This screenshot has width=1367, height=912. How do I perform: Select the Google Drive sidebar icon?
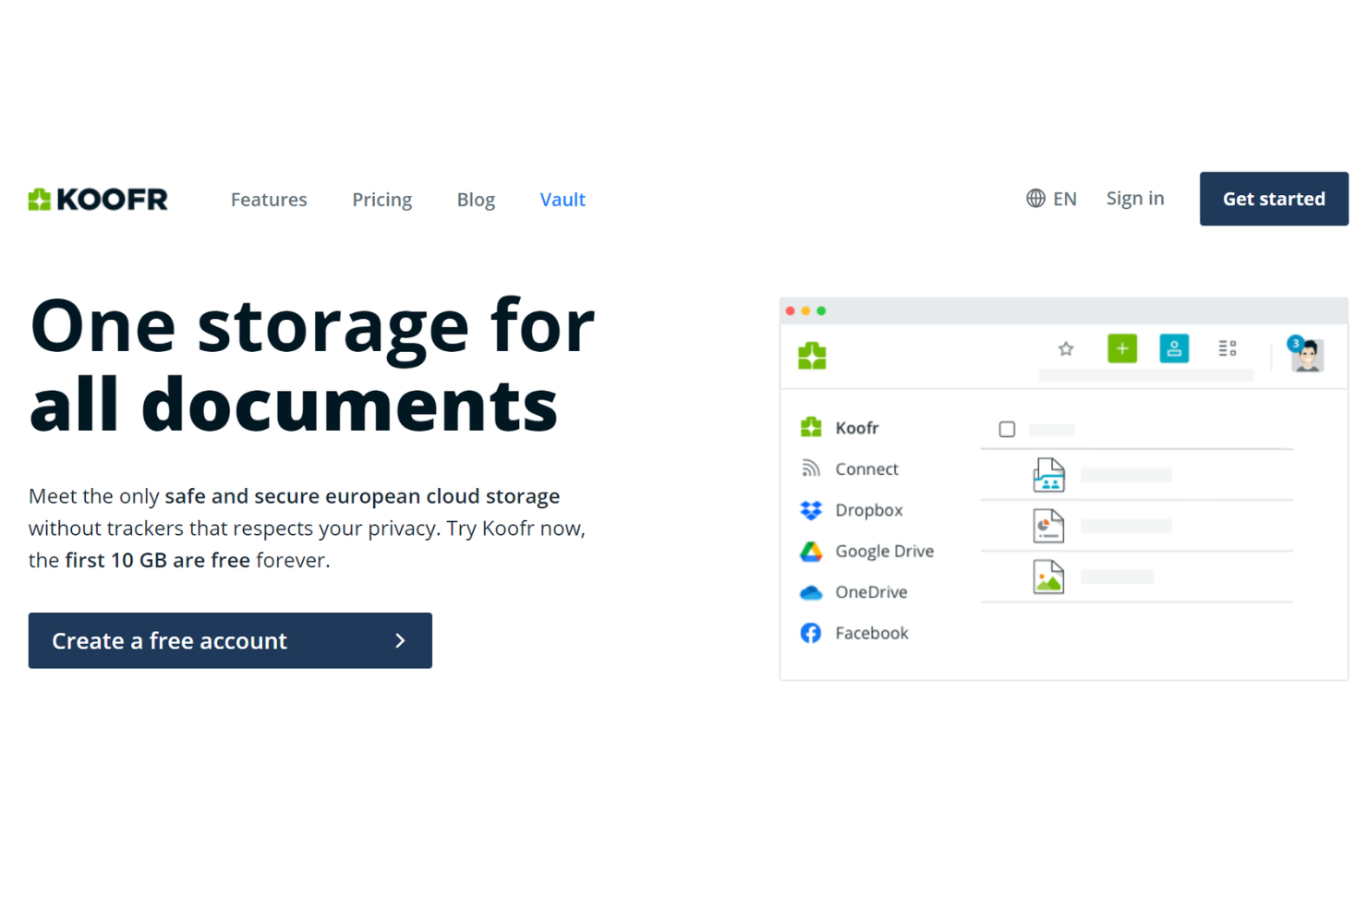tap(811, 551)
